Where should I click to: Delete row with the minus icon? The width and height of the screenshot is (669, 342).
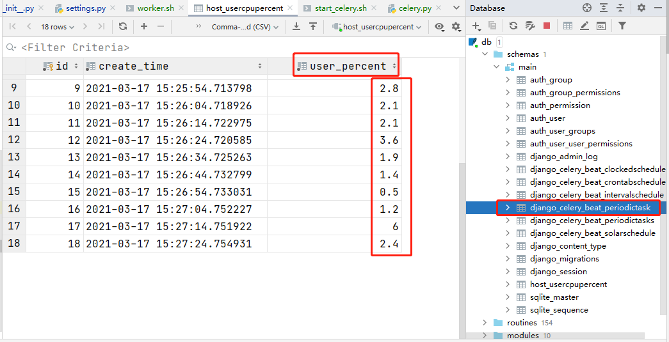click(x=161, y=26)
